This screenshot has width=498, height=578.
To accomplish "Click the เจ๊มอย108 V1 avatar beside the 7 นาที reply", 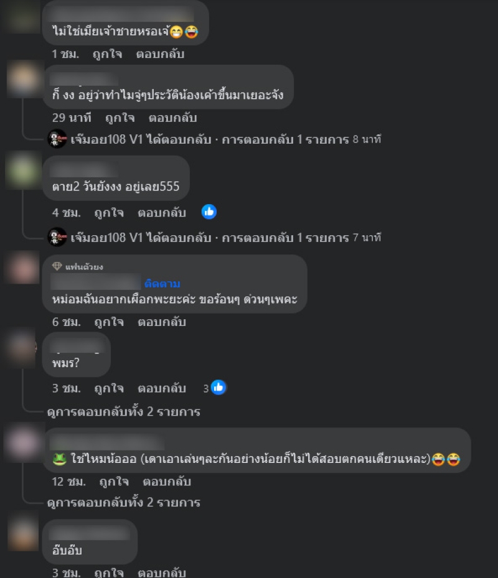I will pyautogui.click(x=57, y=237).
